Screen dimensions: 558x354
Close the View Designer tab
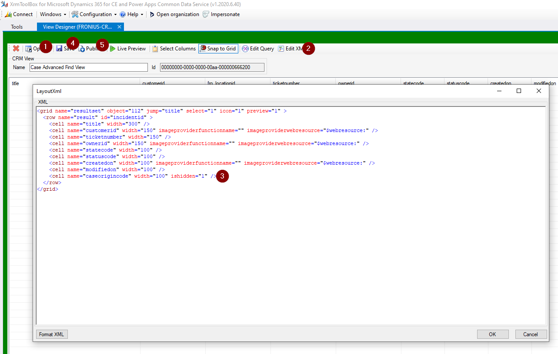coord(119,27)
